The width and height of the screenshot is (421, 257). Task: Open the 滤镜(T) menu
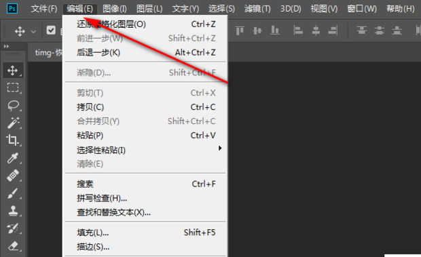257,9
